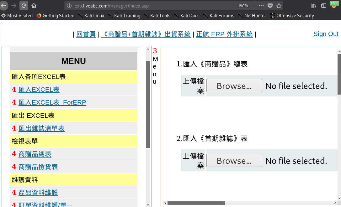This screenshot has height=207, width=341.
Task: Toggle the sidebar view icon
Action: tap(324, 6)
